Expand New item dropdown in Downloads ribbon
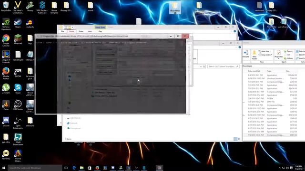The height and width of the screenshot is (171, 305). pyautogui.click(x=264, y=51)
